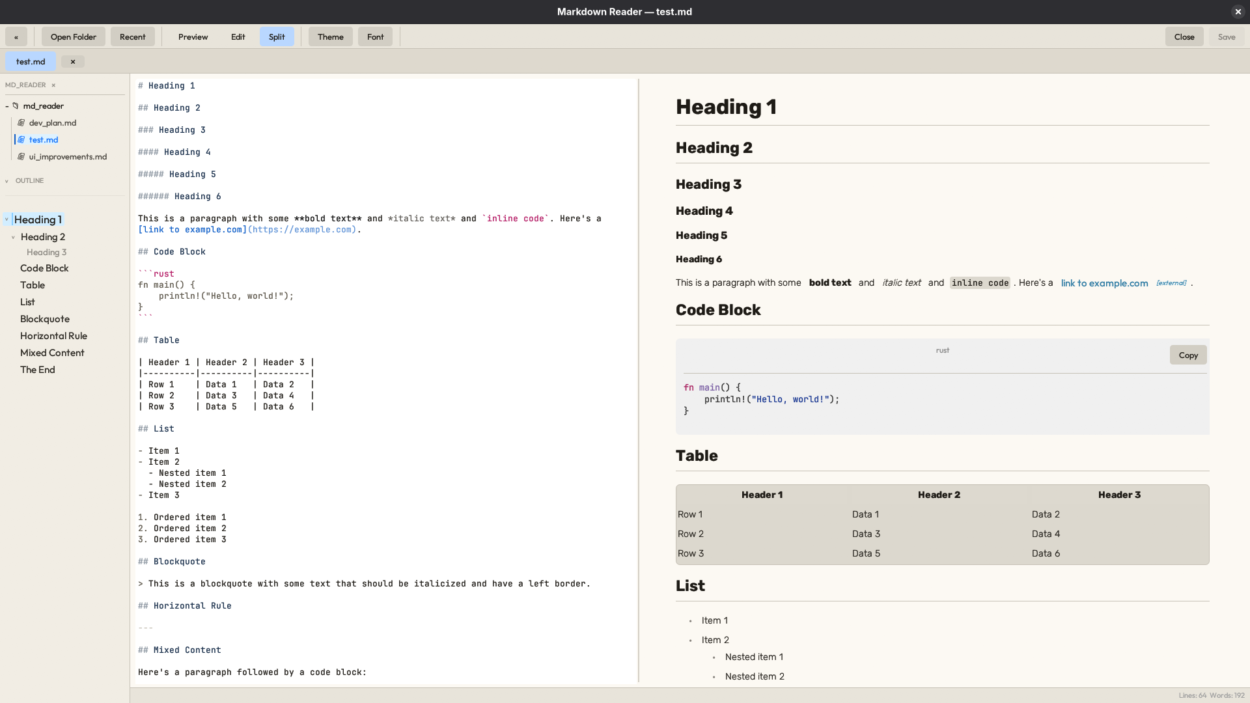The image size is (1250, 703).
Task: Open a recent file with Recent
Action: tap(132, 36)
